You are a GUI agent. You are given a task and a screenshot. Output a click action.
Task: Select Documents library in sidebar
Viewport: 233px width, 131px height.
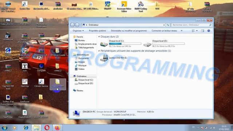pos(82,58)
